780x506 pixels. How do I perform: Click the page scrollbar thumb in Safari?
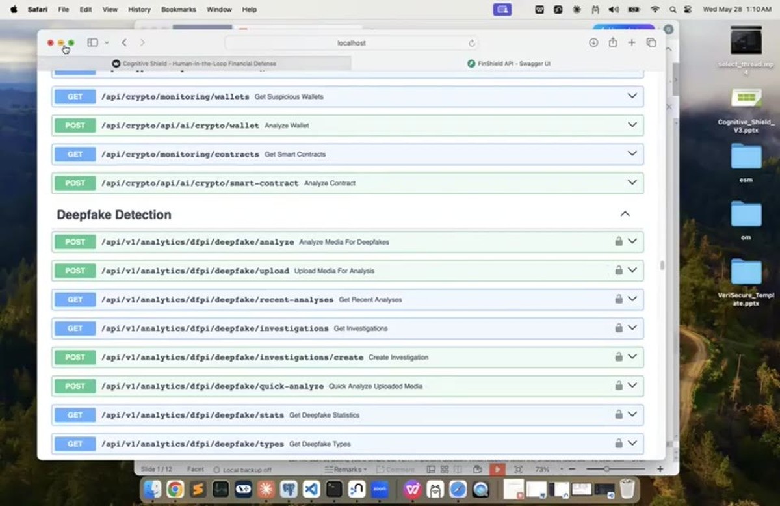click(x=662, y=265)
